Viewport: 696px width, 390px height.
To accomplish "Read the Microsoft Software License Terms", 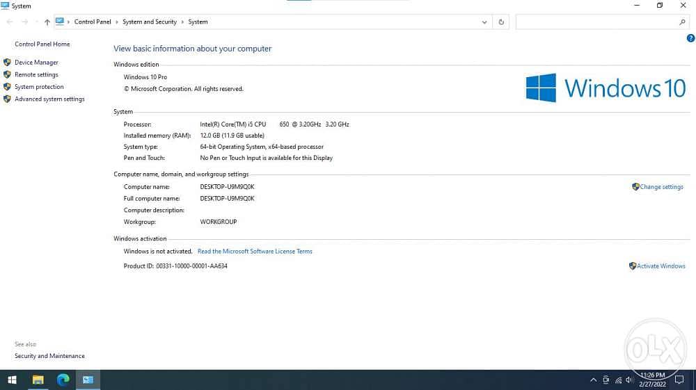I will [x=255, y=251].
